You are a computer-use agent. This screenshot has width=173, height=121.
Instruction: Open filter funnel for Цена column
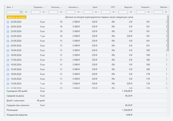point(96,12)
